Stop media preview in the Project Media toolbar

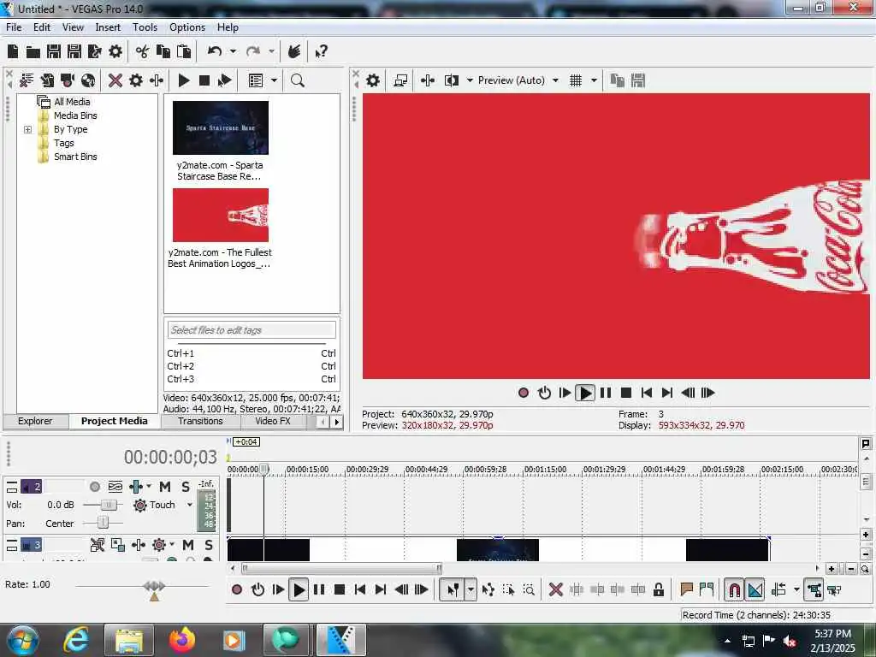[x=204, y=80]
